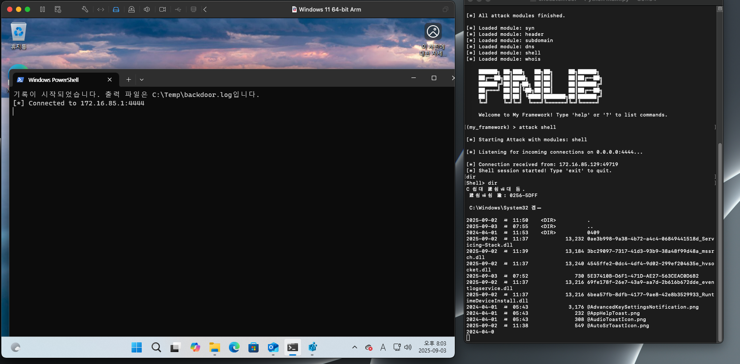Click the 'Listening for incoming connections' line

click(554, 152)
